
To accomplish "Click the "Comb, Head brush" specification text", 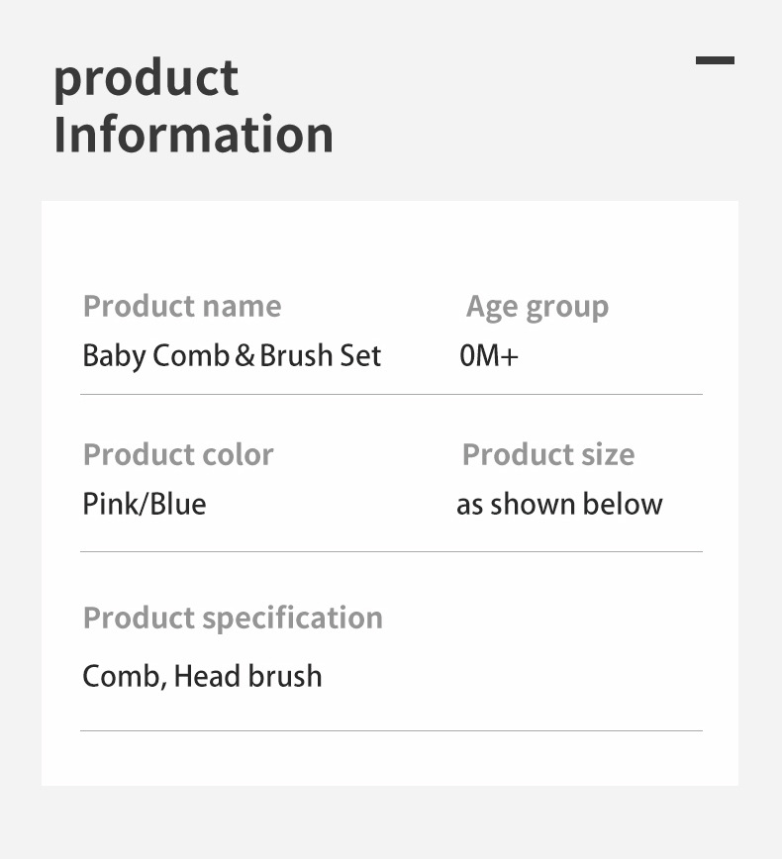I will coord(202,677).
